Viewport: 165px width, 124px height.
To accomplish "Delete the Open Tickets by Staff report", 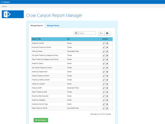I will coord(107,92).
